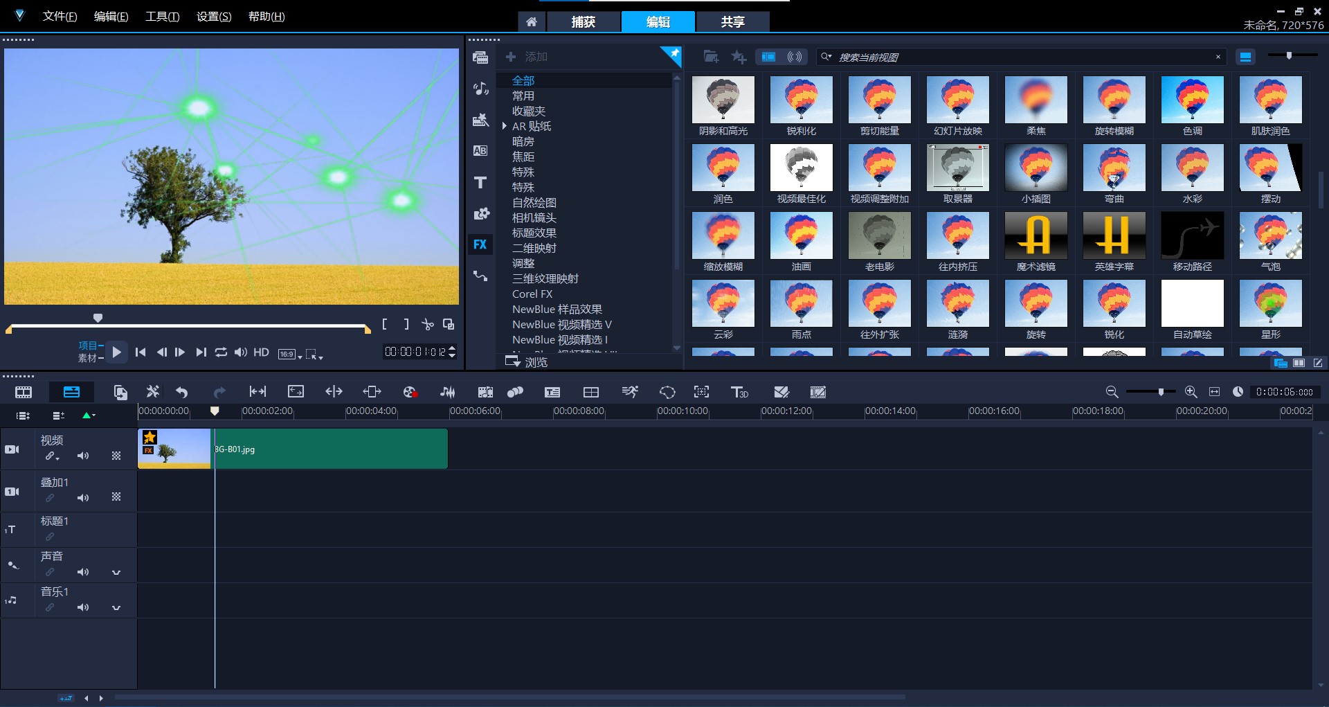
Task: Click the 添加 category button
Action: click(x=527, y=57)
